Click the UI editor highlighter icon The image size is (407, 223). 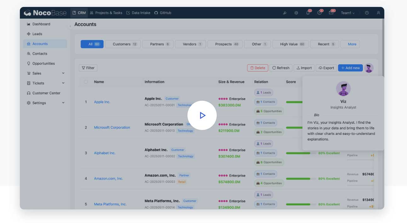click(284, 13)
